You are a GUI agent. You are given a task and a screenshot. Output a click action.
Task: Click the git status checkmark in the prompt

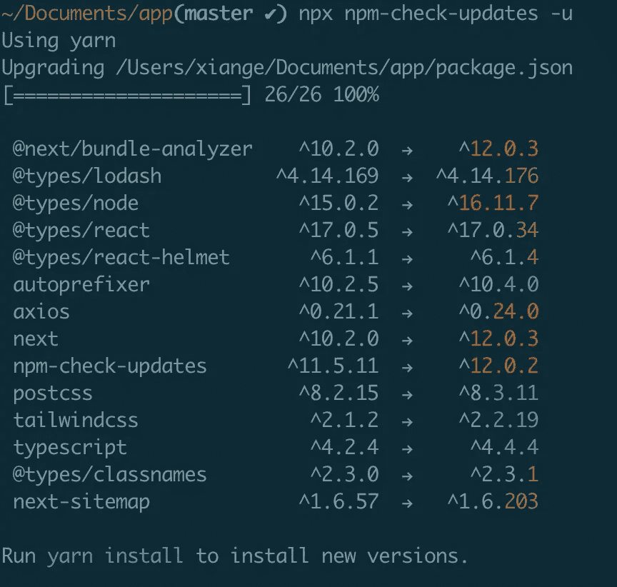pyautogui.click(x=269, y=14)
